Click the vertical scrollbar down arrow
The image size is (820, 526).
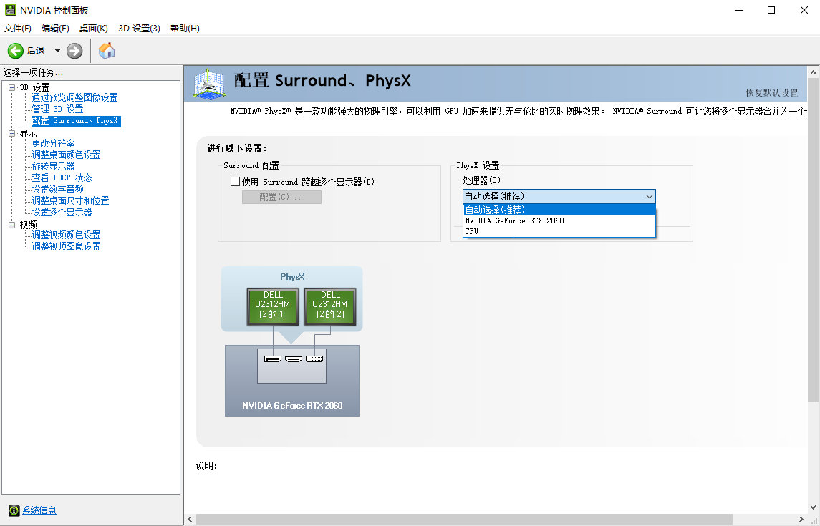tap(814, 507)
